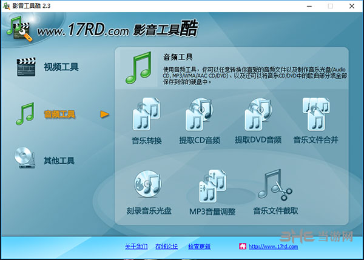Visit http://www.17rd.com link
Image resolution: width=364 pixels, height=260 pixels.
tap(273, 246)
